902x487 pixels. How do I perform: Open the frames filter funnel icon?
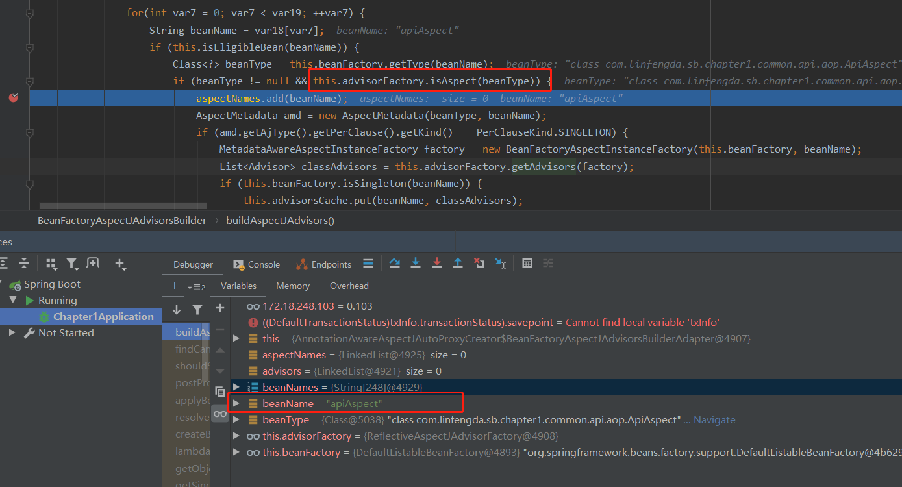click(197, 310)
